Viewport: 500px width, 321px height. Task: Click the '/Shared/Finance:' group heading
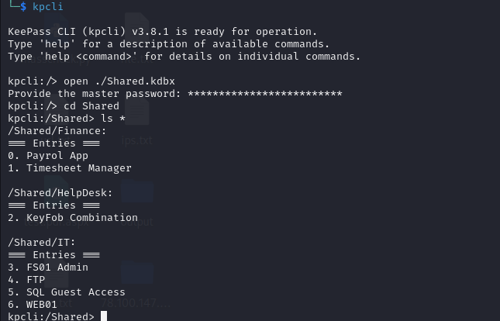(57, 131)
